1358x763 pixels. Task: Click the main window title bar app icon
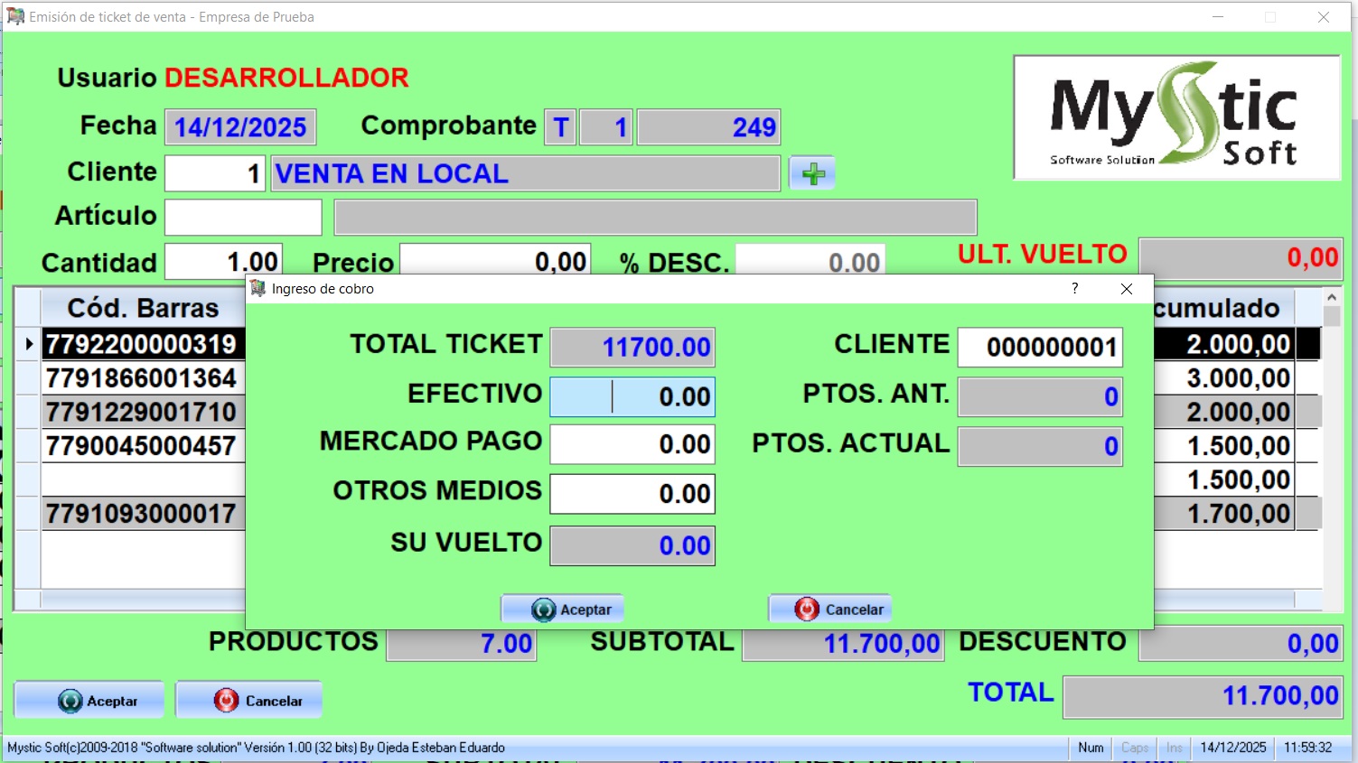tap(15, 16)
